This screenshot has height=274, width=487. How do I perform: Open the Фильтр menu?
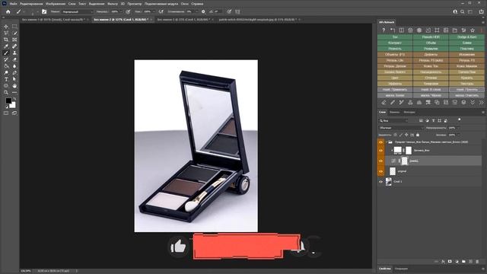pos(113,4)
